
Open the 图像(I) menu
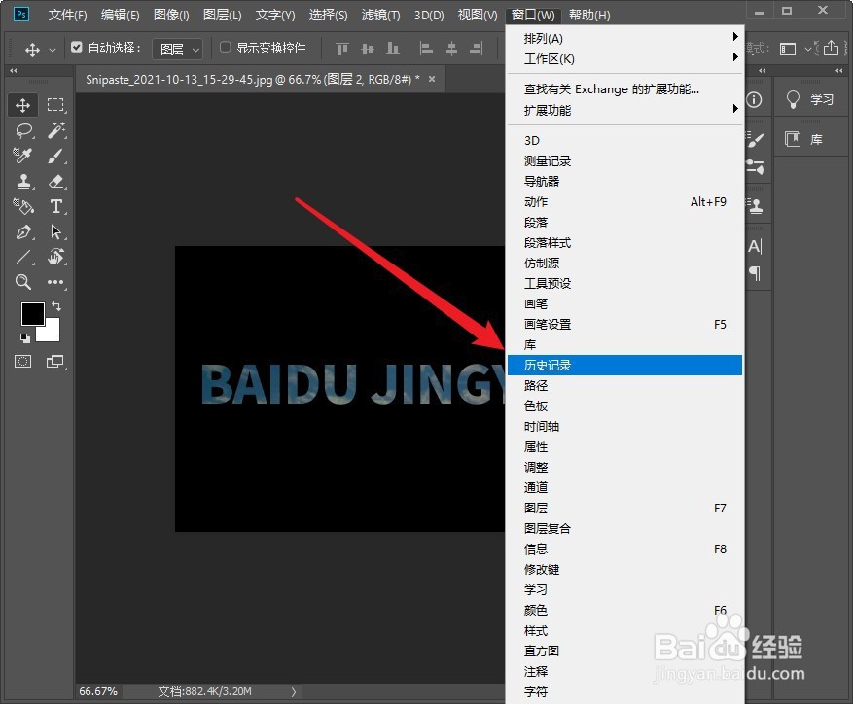(171, 15)
